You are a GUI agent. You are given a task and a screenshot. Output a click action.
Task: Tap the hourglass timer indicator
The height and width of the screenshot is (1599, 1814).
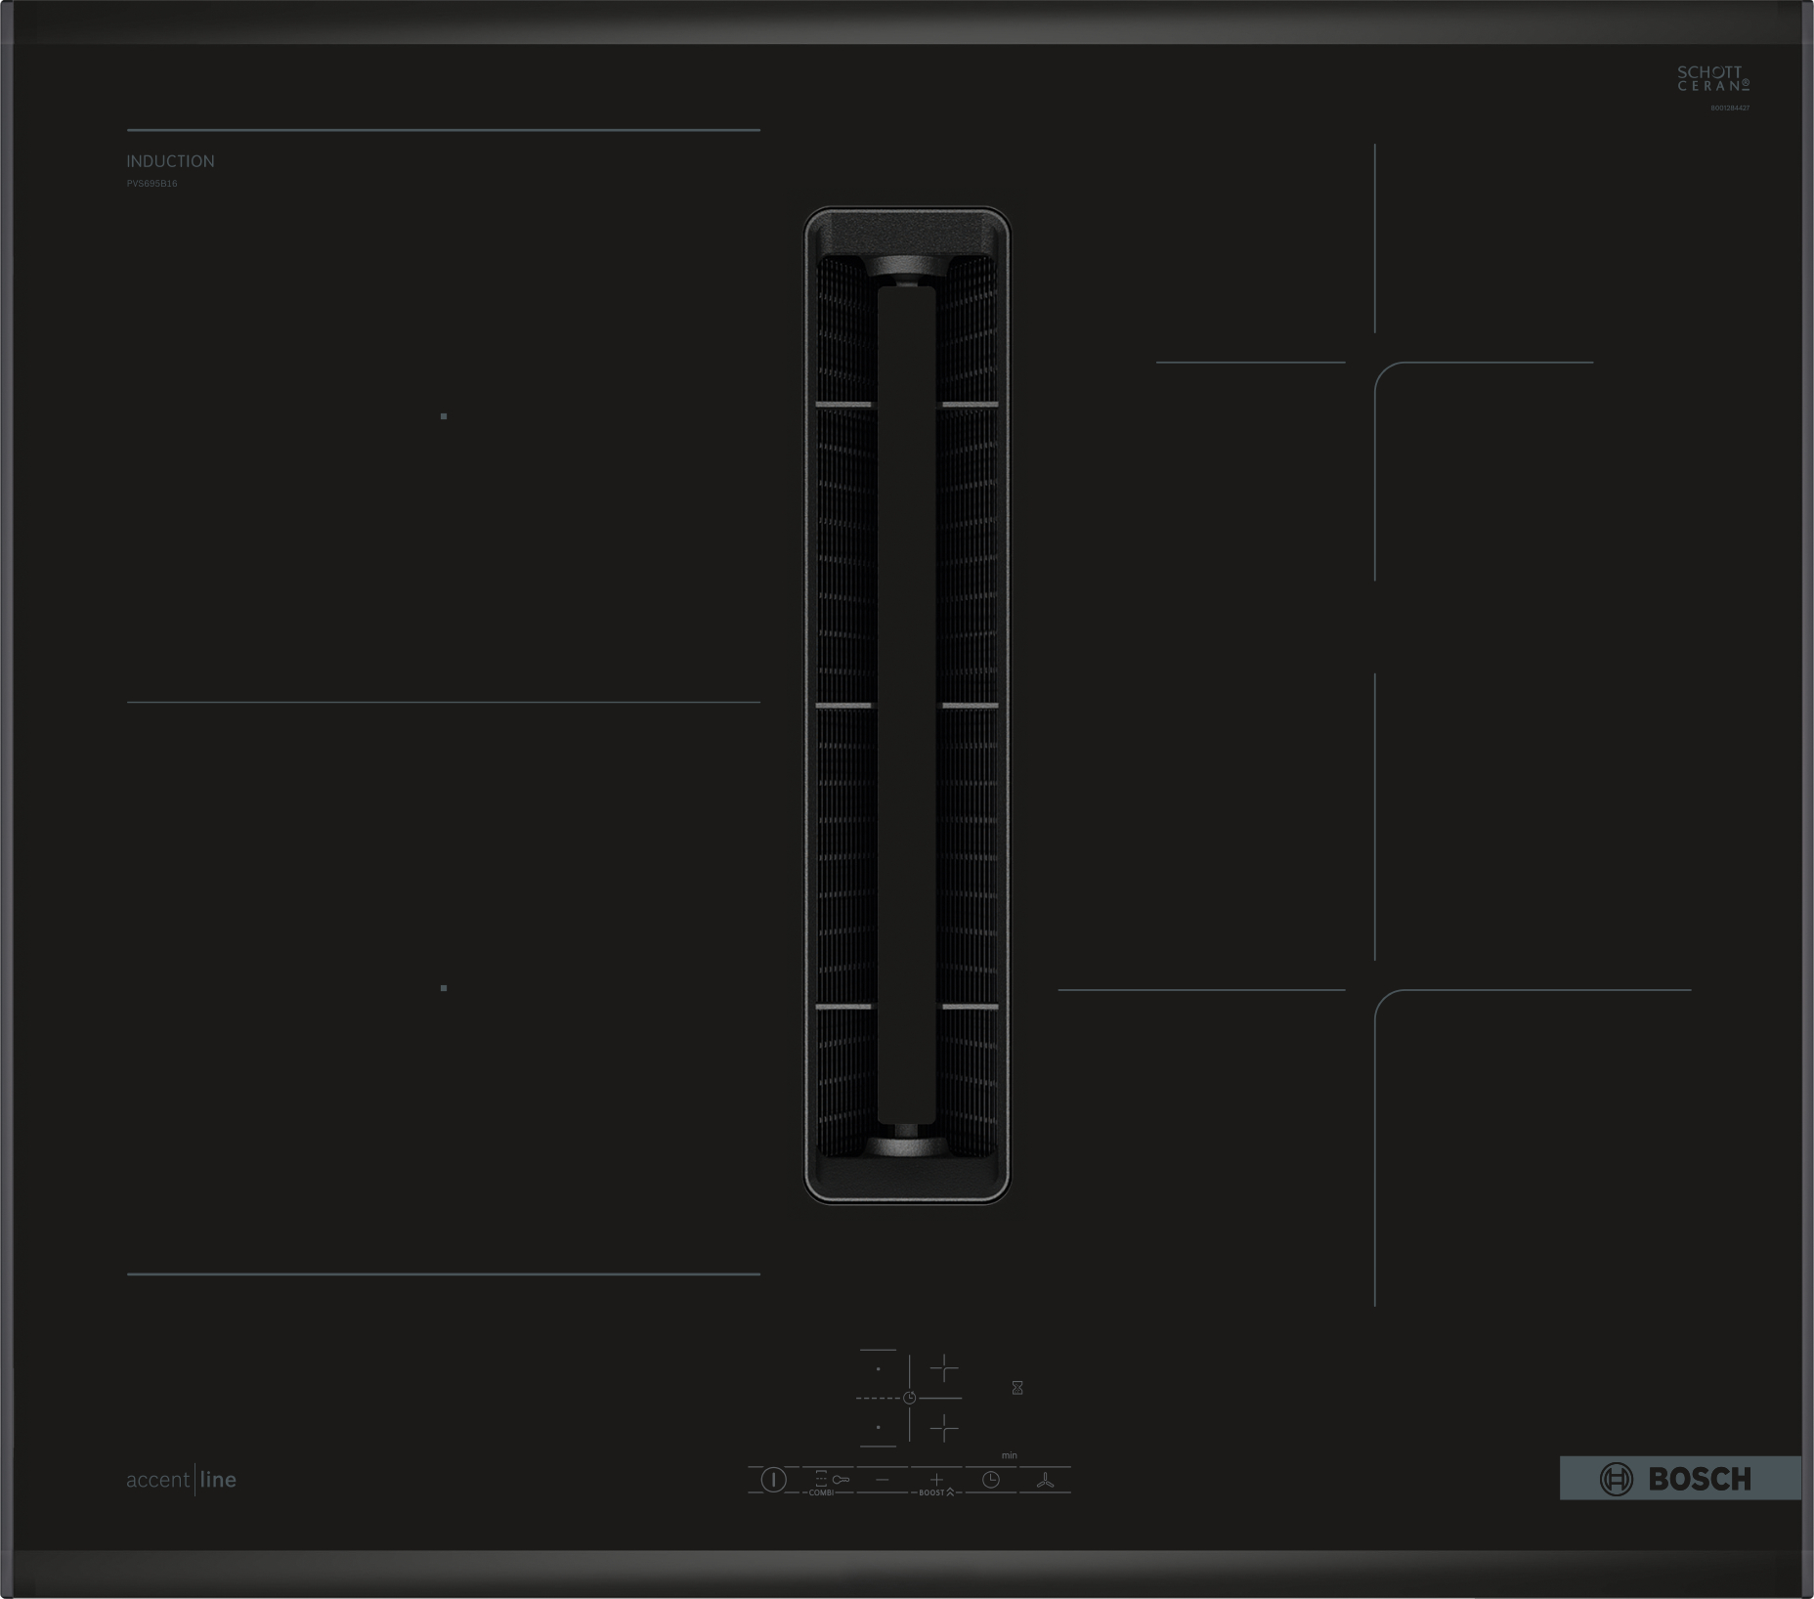[1017, 1388]
